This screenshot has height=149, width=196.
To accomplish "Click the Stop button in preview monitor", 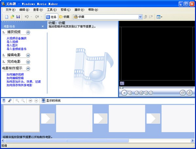I will (130, 93).
